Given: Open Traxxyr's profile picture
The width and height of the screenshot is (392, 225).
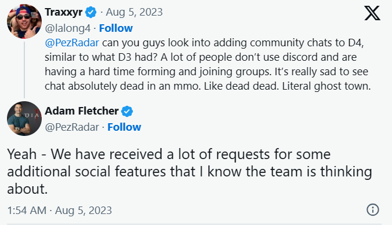Looking at the screenshot, I should pos(24,21).
